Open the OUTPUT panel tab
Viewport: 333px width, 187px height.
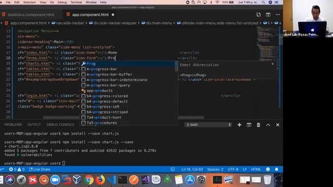[34, 125]
